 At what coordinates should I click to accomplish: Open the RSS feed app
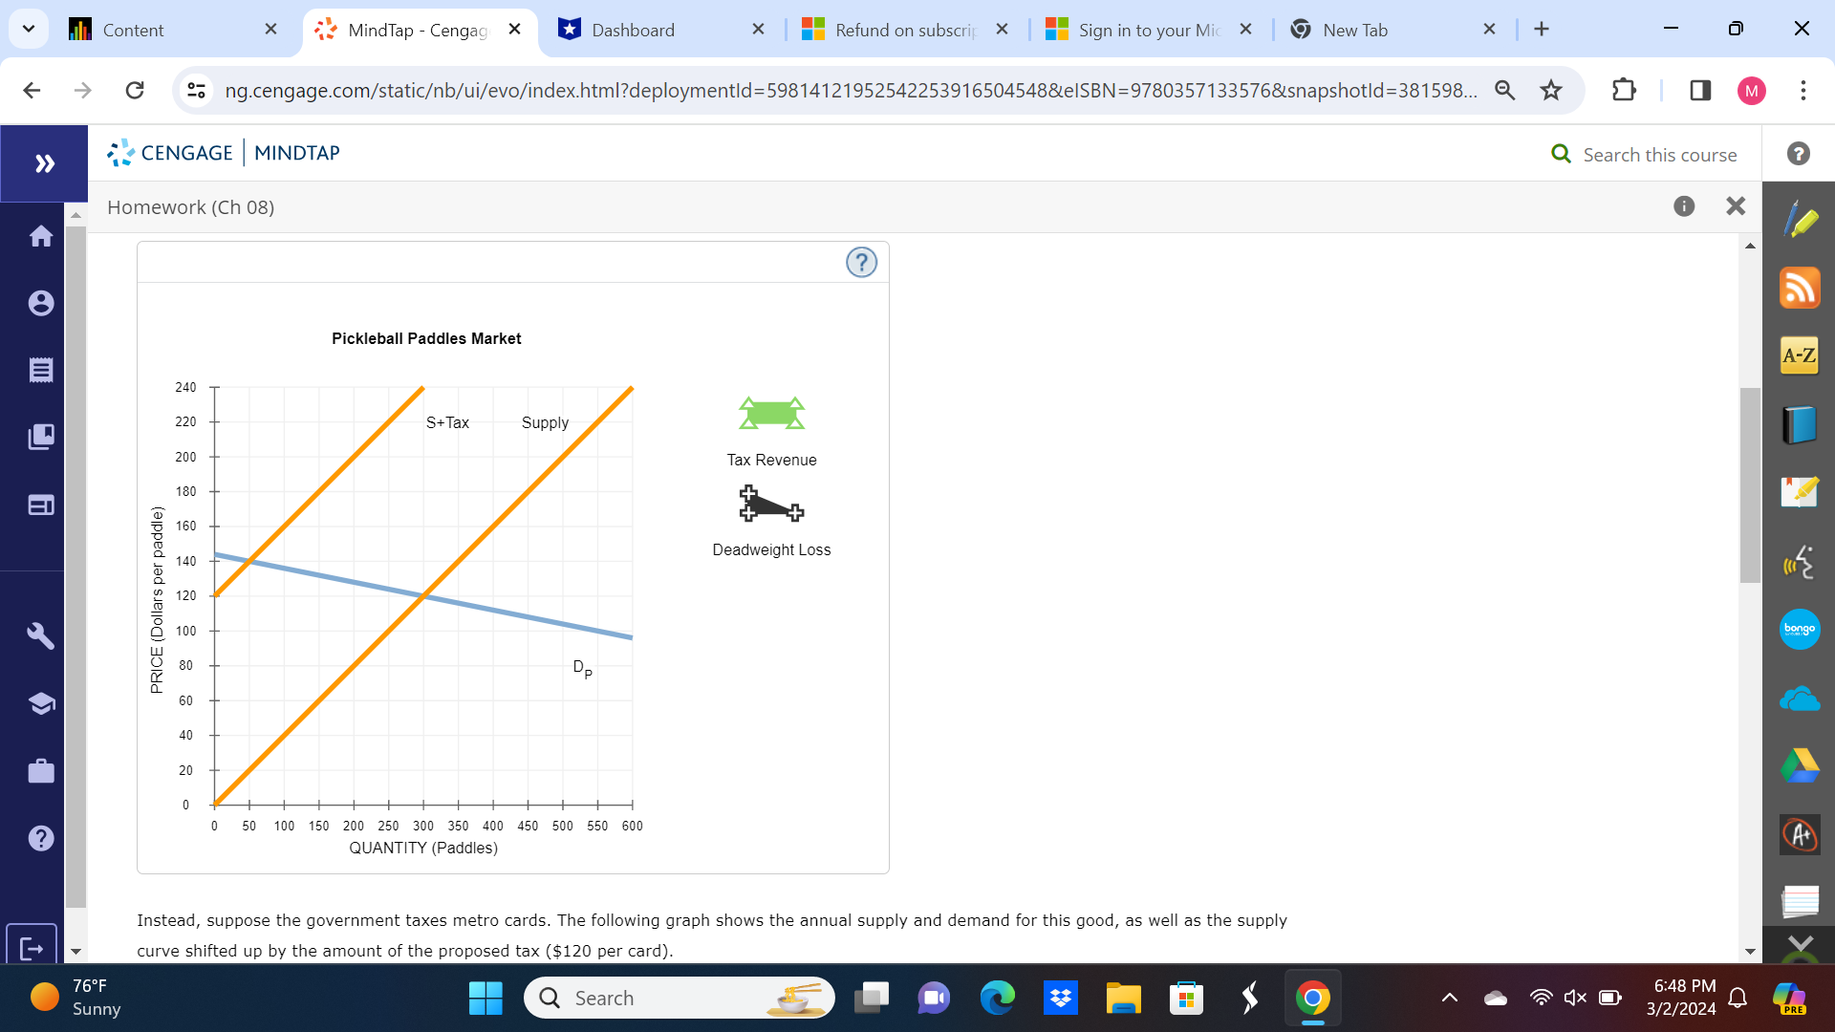(1800, 288)
